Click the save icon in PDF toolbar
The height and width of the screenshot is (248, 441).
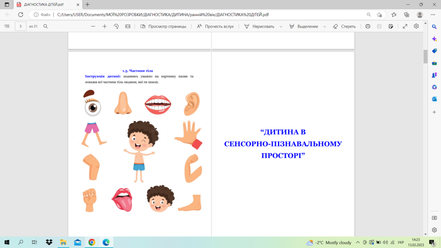(379, 26)
